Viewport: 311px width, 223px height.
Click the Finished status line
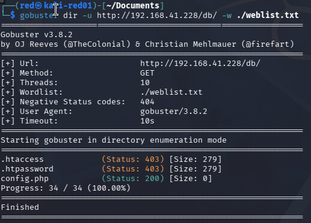click(x=20, y=207)
